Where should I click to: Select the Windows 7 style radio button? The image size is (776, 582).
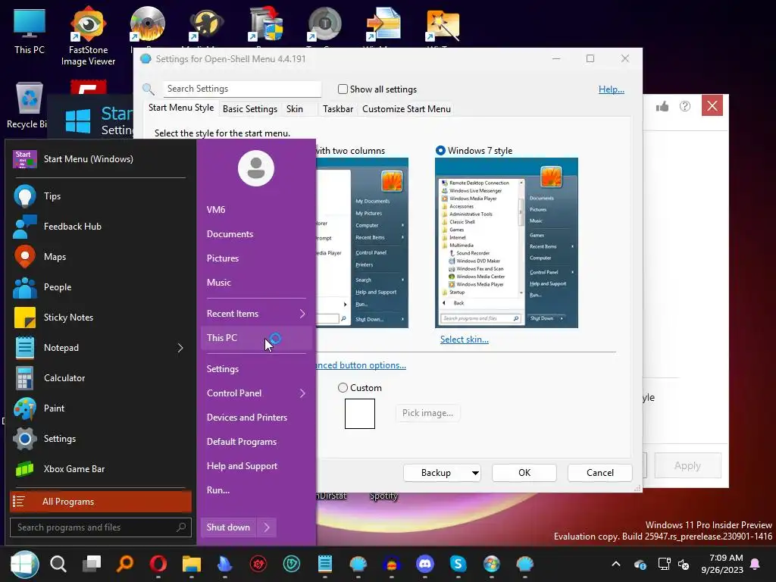[440, 151]
